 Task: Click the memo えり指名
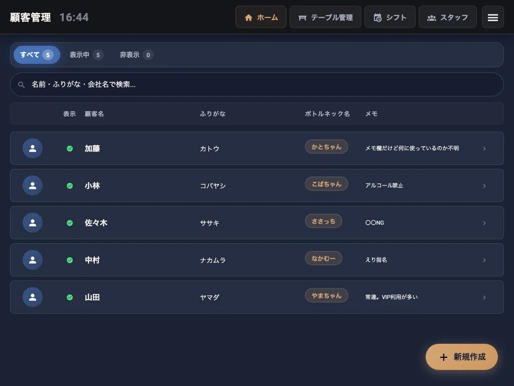[x=376, y=260]
